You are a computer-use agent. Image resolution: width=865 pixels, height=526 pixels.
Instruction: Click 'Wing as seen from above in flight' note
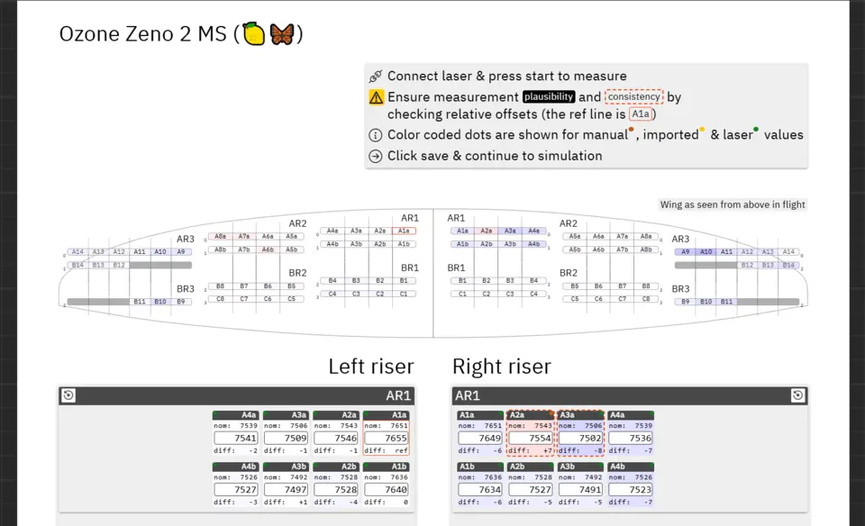733,204
